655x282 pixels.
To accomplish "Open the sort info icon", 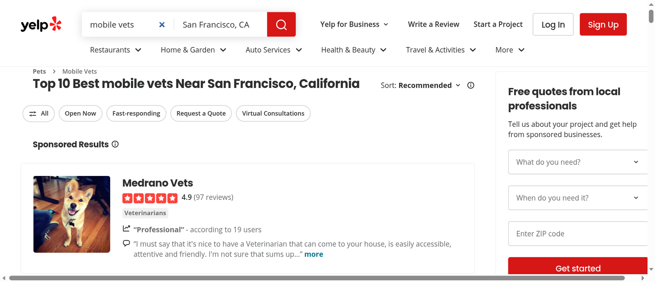I will pyautogui.click(x=471, y=85).
